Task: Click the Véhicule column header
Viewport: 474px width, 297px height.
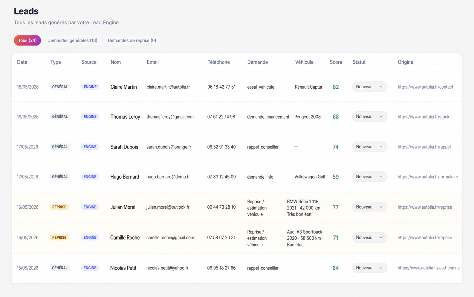Action: [x=304, y=62]
